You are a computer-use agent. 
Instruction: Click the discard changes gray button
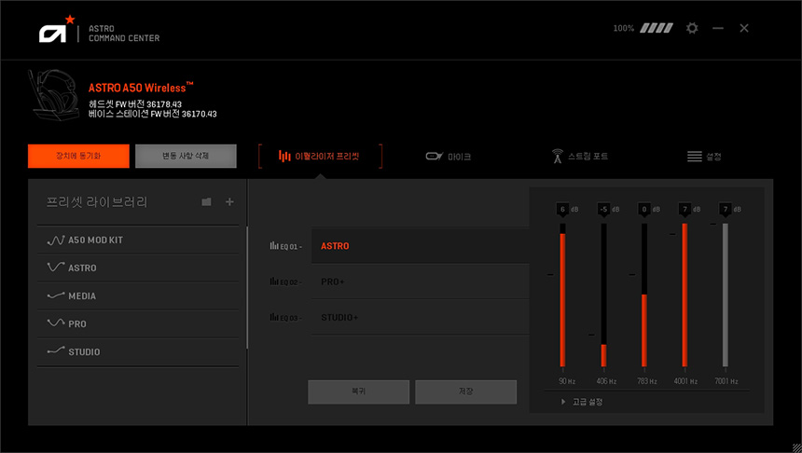tap(186, 156)
